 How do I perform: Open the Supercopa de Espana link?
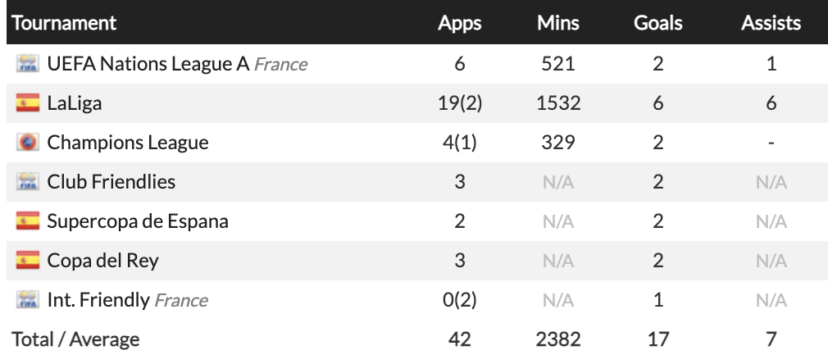point(138,221)
